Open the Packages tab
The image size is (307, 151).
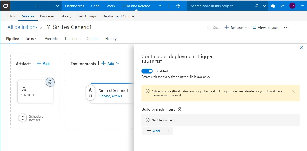(47, 16)
